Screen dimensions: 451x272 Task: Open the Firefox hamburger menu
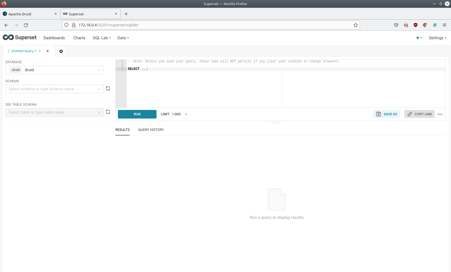coord(445,25)
